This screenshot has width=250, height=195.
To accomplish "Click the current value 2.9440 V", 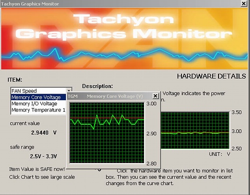I will click(x=44, y=133).
